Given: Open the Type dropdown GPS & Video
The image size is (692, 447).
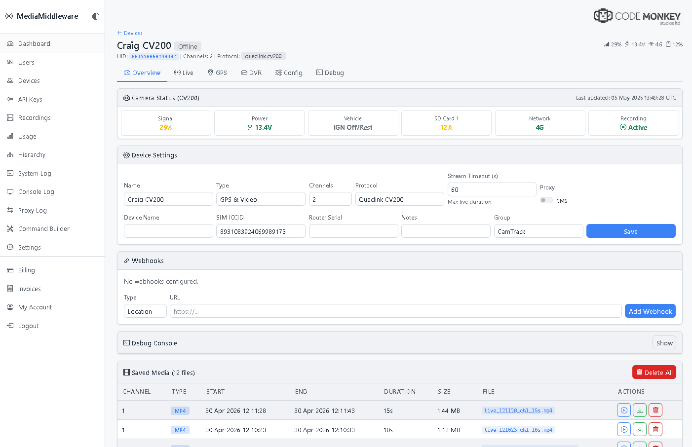Looking at the screenshot, I should click(261, 199).
